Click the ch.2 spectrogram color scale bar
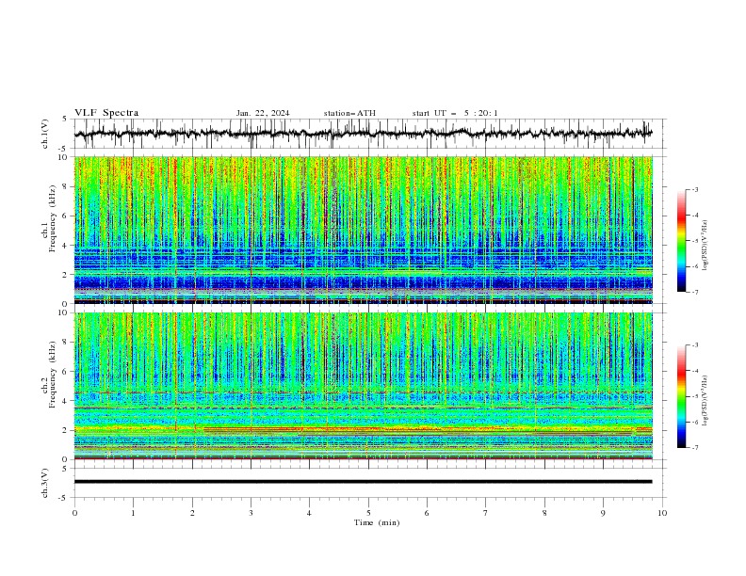The image size is (746, 576). point(681,396)
